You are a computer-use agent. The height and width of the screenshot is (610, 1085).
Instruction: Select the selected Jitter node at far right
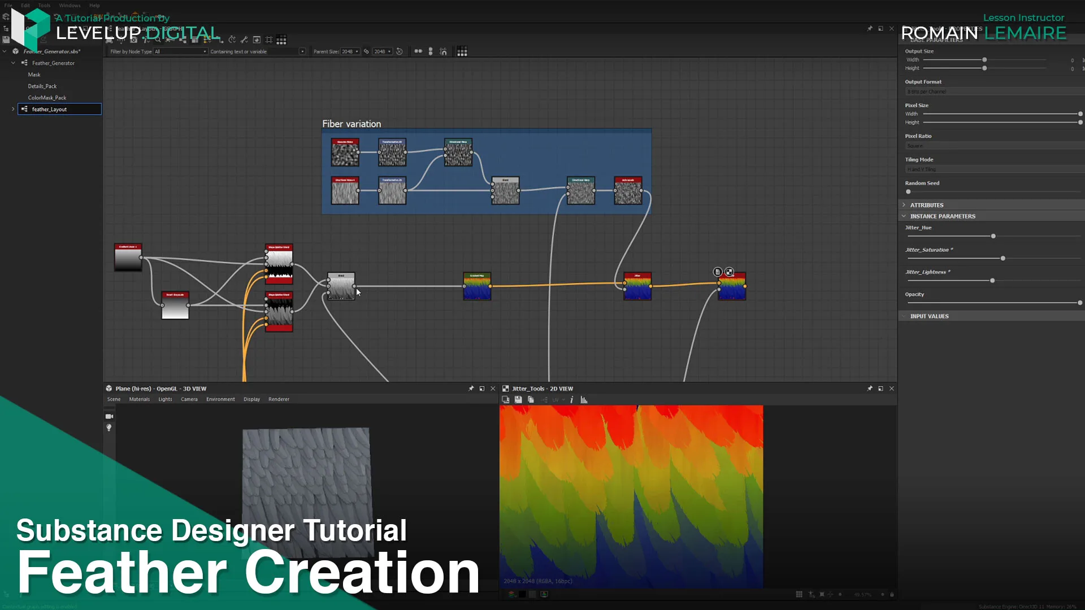tap(732, 286)
